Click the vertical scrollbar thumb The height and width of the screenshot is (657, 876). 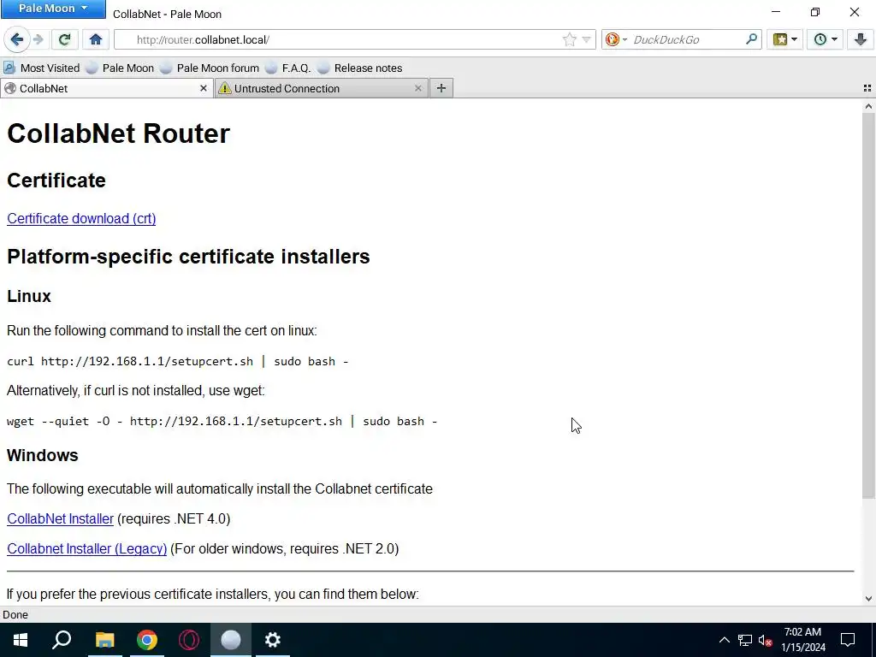tap(868, 305)
